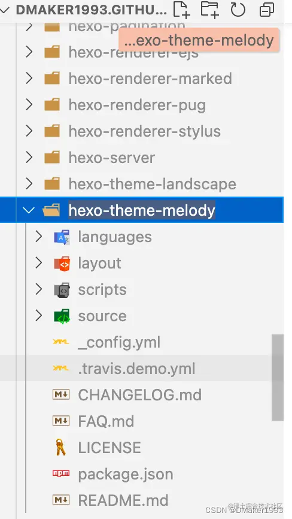Click the green source folder icon

click(x=62, y=316)
